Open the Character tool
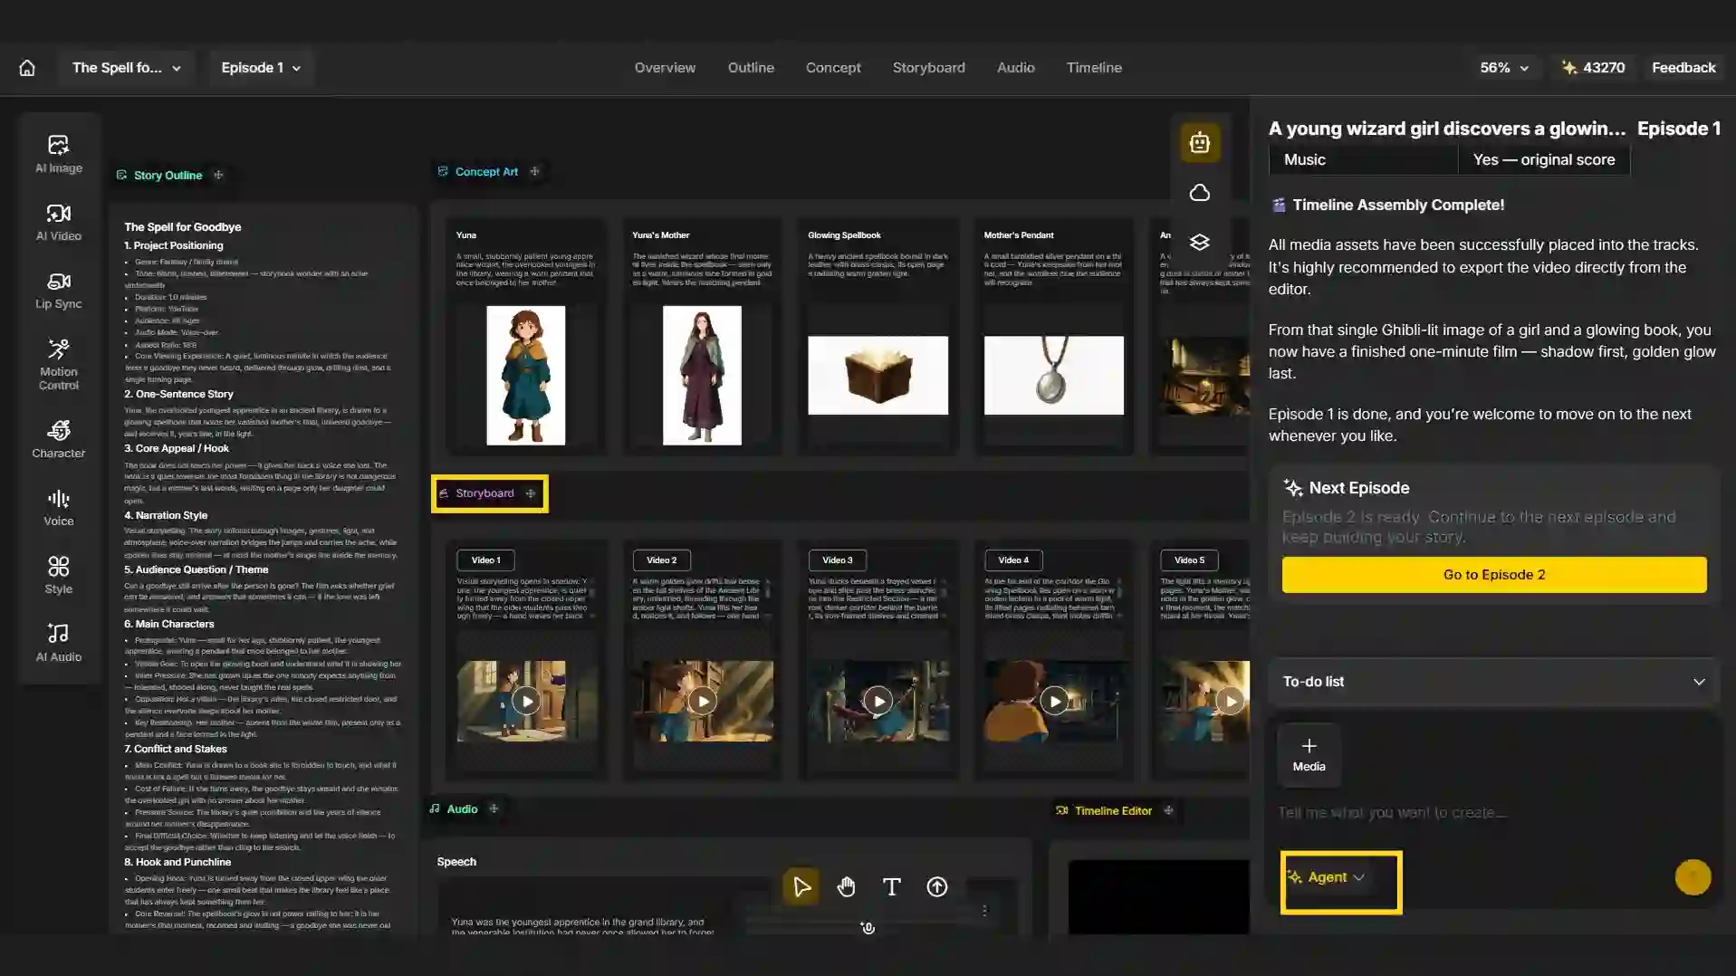The width and height of the screenshot is (1736, 976). (x=59, y=439)
